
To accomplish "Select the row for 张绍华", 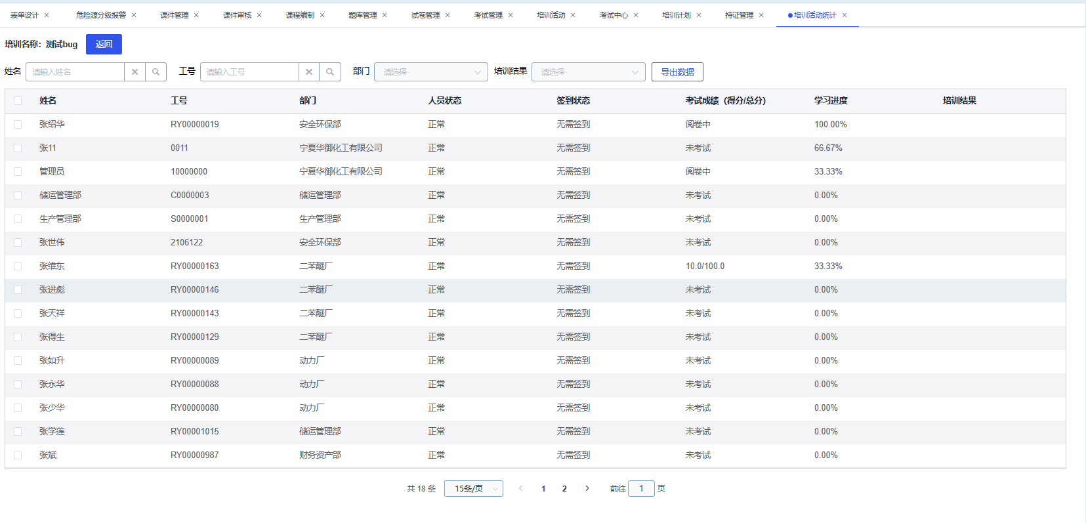I will (x=18, y=125).
